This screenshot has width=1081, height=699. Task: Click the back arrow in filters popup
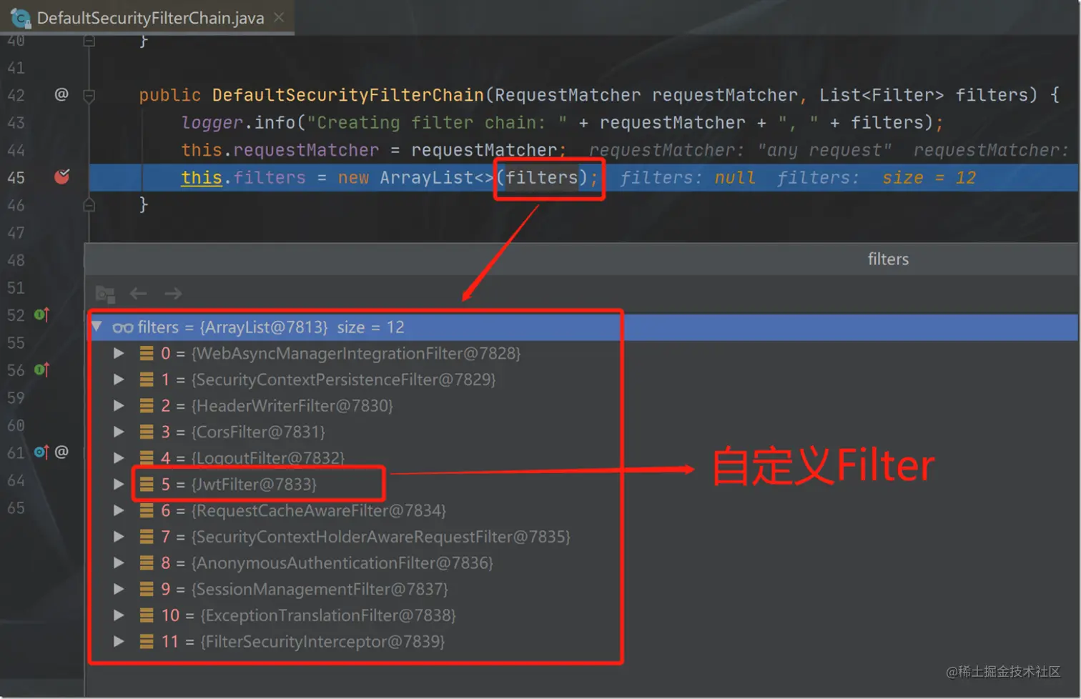click(139, 294)
